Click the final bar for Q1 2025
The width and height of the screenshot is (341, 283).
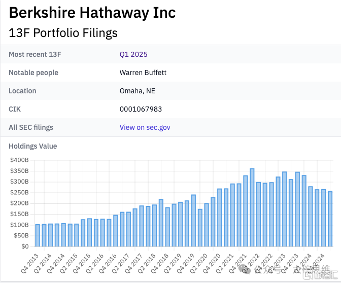[x=330, y=219]
